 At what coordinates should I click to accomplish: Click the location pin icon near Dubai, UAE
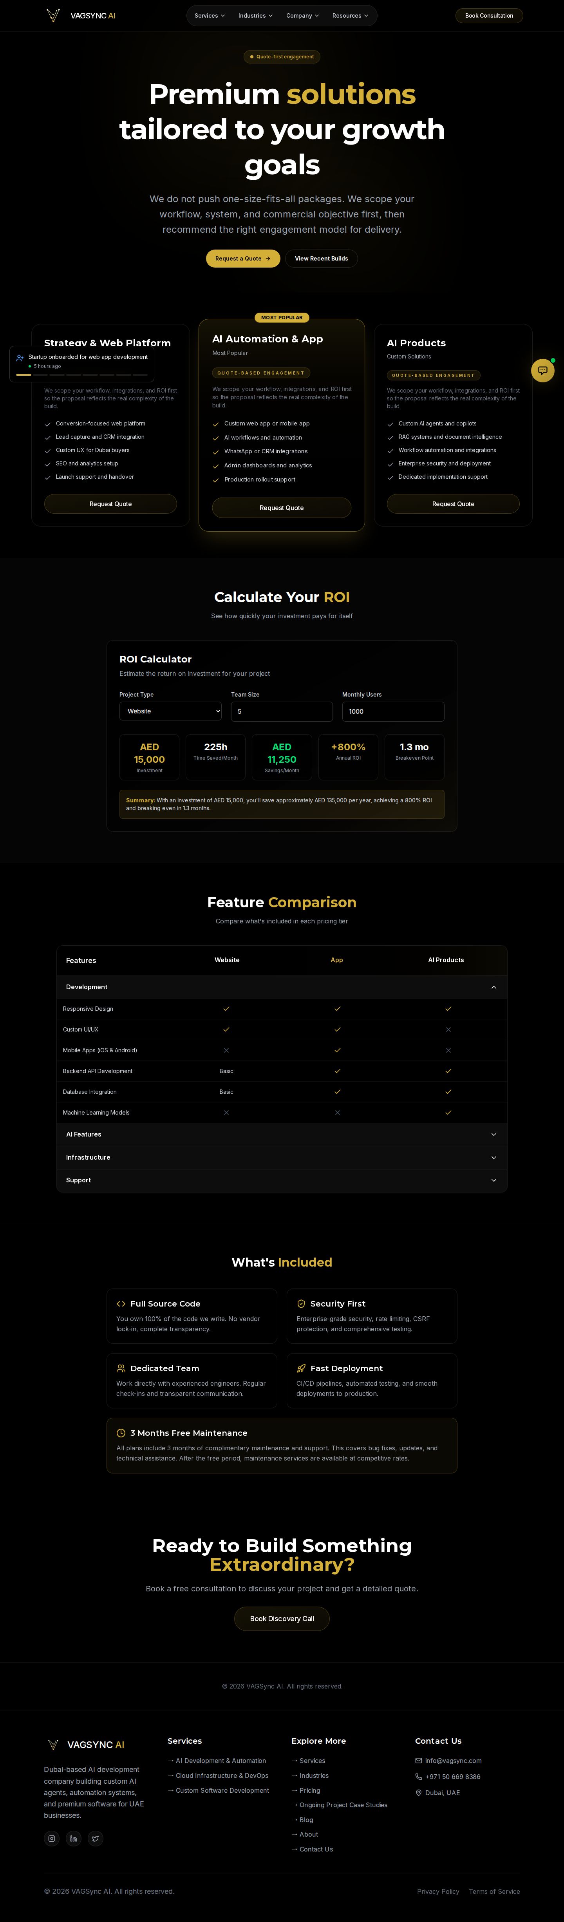pos(419,1793)
